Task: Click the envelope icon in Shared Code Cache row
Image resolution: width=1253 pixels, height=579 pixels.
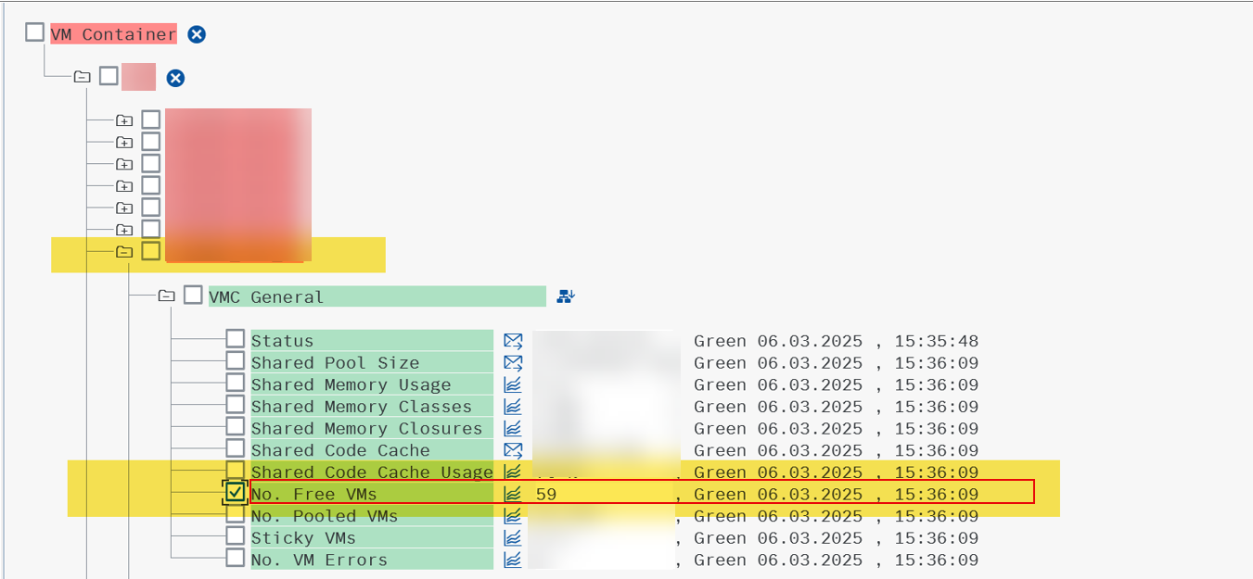Action: [x=513, y=450]
